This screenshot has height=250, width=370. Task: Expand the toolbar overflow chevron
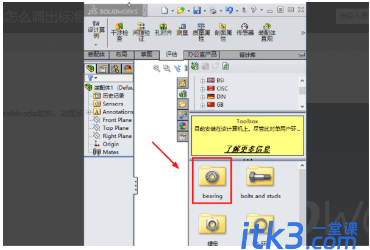(x=303, y=33)
